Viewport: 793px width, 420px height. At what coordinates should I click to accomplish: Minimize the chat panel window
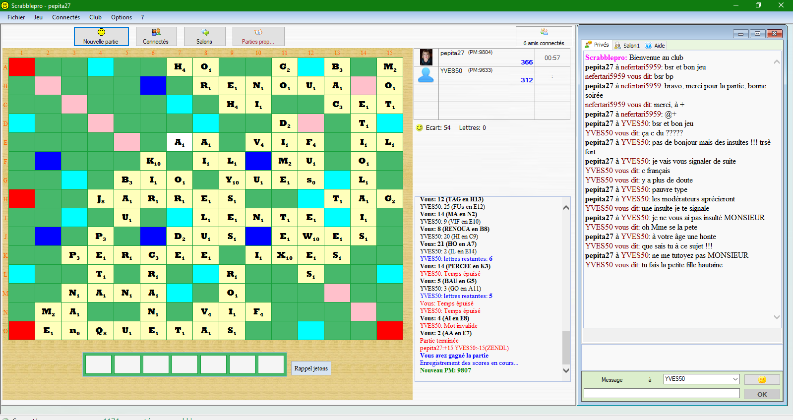pyautogui.click(x=740, y=34)
